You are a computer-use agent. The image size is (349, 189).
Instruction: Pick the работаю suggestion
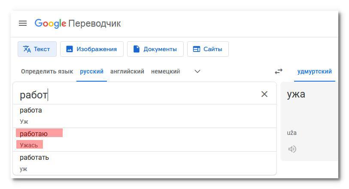point(145,140)
